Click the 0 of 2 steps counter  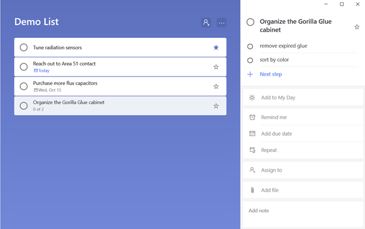click(x=38, y=109)
